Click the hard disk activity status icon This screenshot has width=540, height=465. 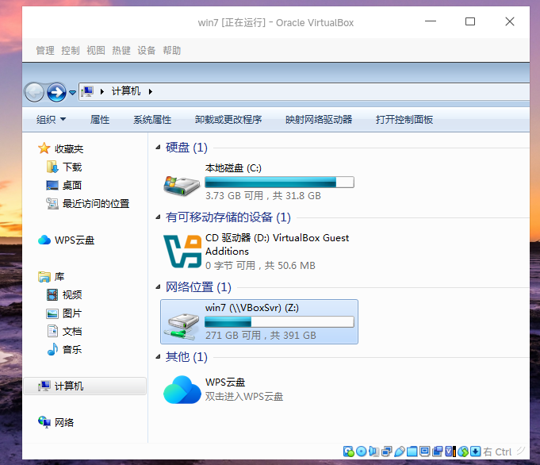349,452
